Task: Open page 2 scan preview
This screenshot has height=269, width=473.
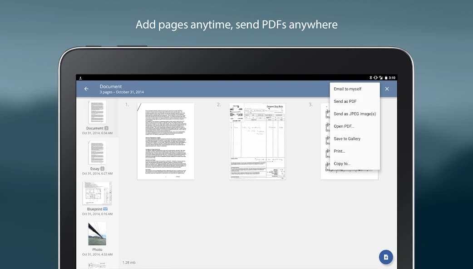Action: click(257, 141)
